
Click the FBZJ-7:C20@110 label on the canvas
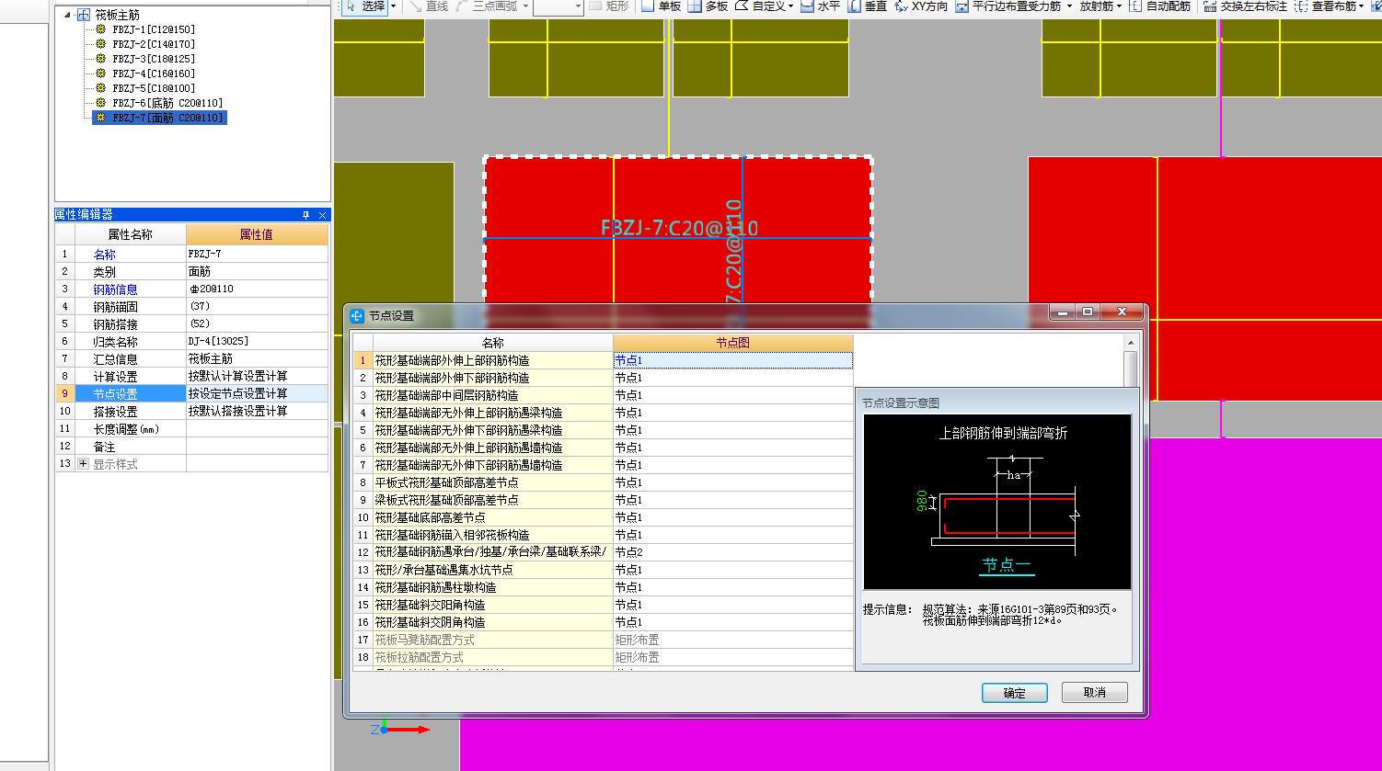679,228
